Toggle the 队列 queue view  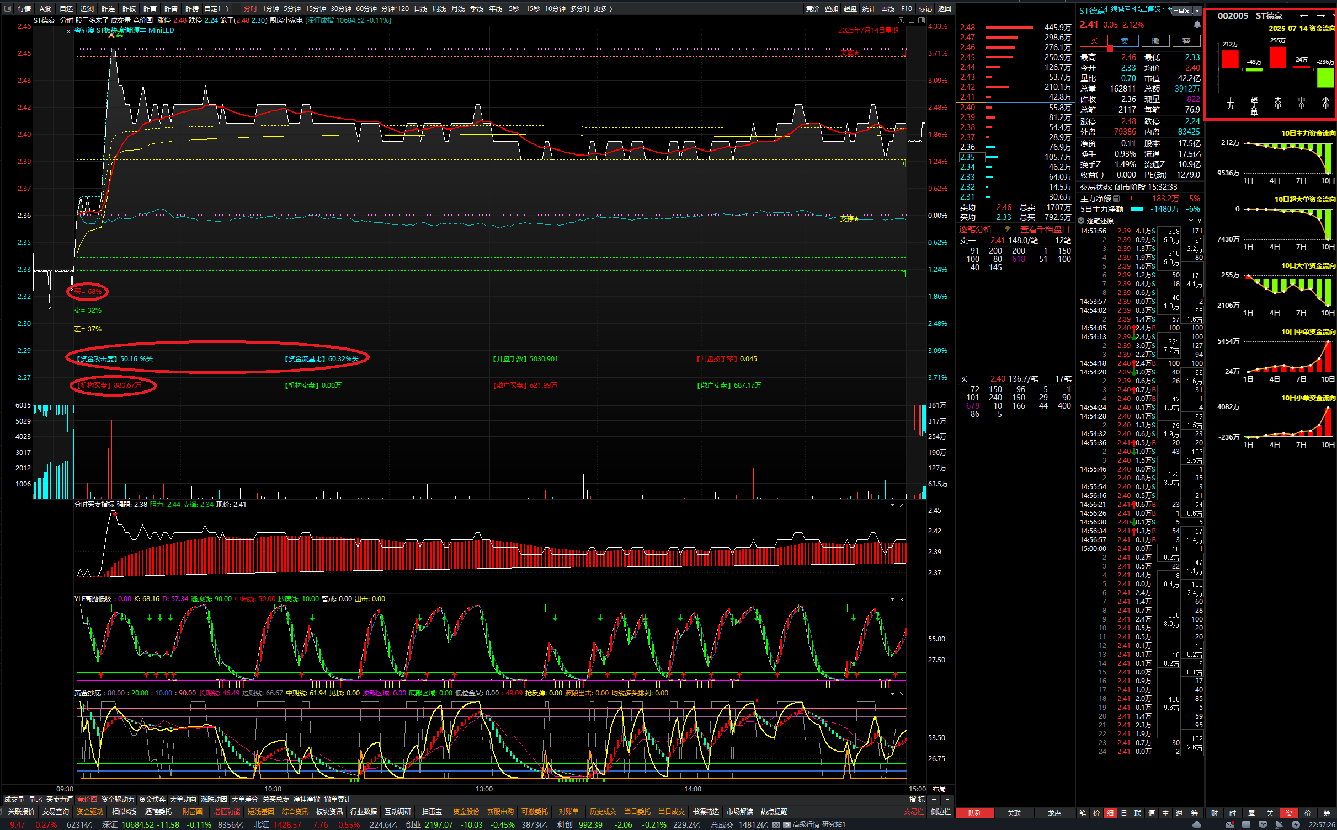click(x=975, y=813)
